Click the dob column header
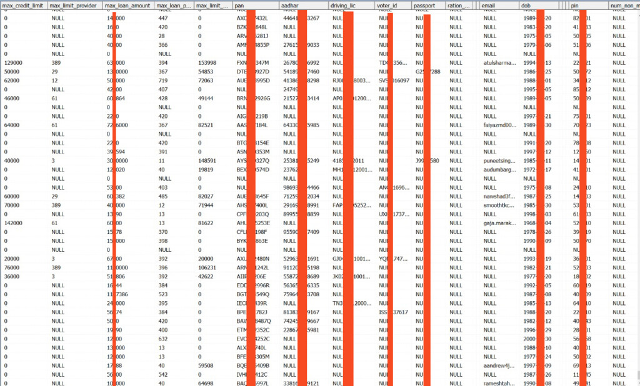Screen dimensions: 640x386 point(539,6)
